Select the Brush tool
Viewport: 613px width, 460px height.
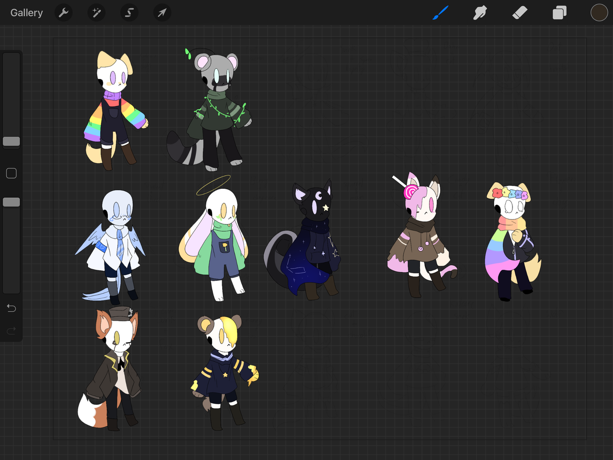tap(440, 13)
